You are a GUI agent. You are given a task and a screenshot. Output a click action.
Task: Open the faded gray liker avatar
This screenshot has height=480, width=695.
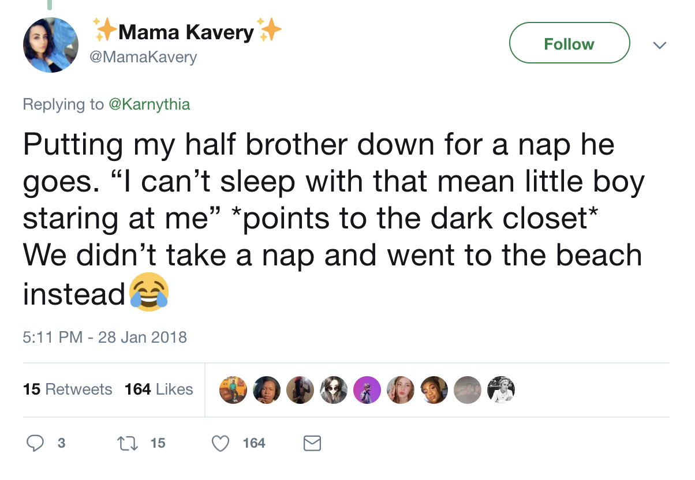[x=467, y=390]
